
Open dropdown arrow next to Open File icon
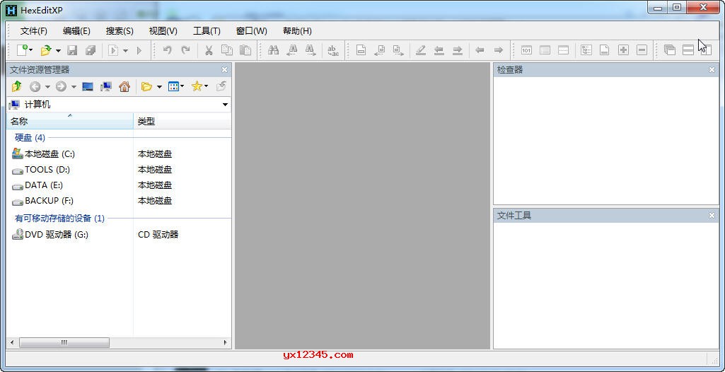pyautogui.click(x=58, y=51)
